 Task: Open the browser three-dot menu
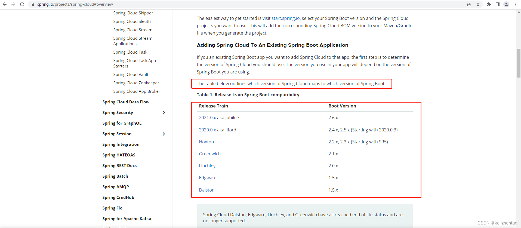point(515,4)
